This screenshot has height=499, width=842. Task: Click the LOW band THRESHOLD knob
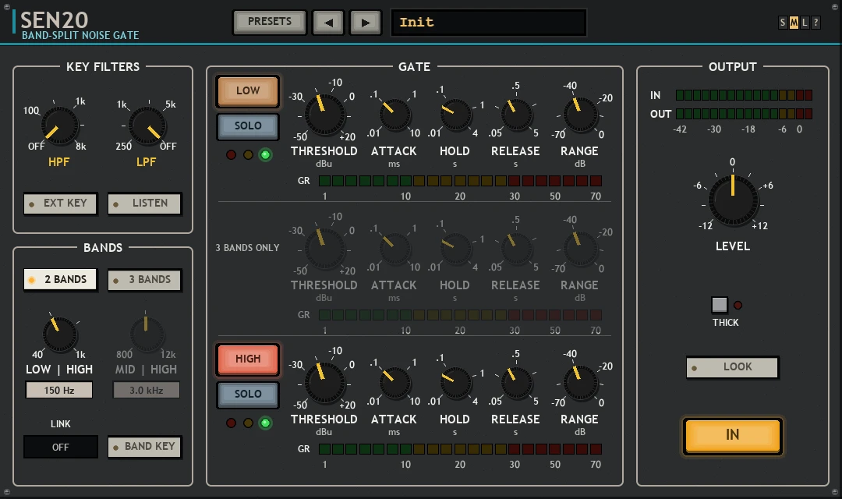[x=324, y=115]
